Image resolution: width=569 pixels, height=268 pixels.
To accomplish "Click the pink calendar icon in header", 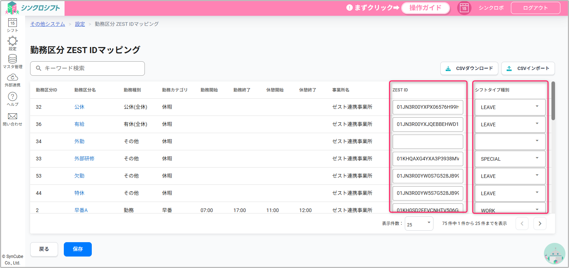I will click(464, 8).
